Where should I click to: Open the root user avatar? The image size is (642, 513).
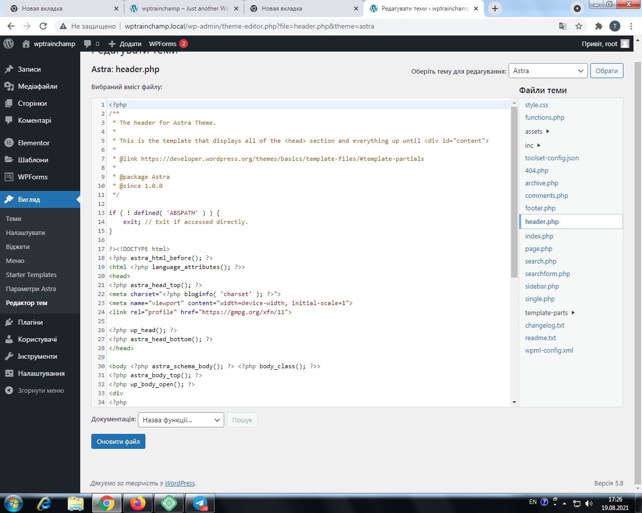tap(625, 44)
